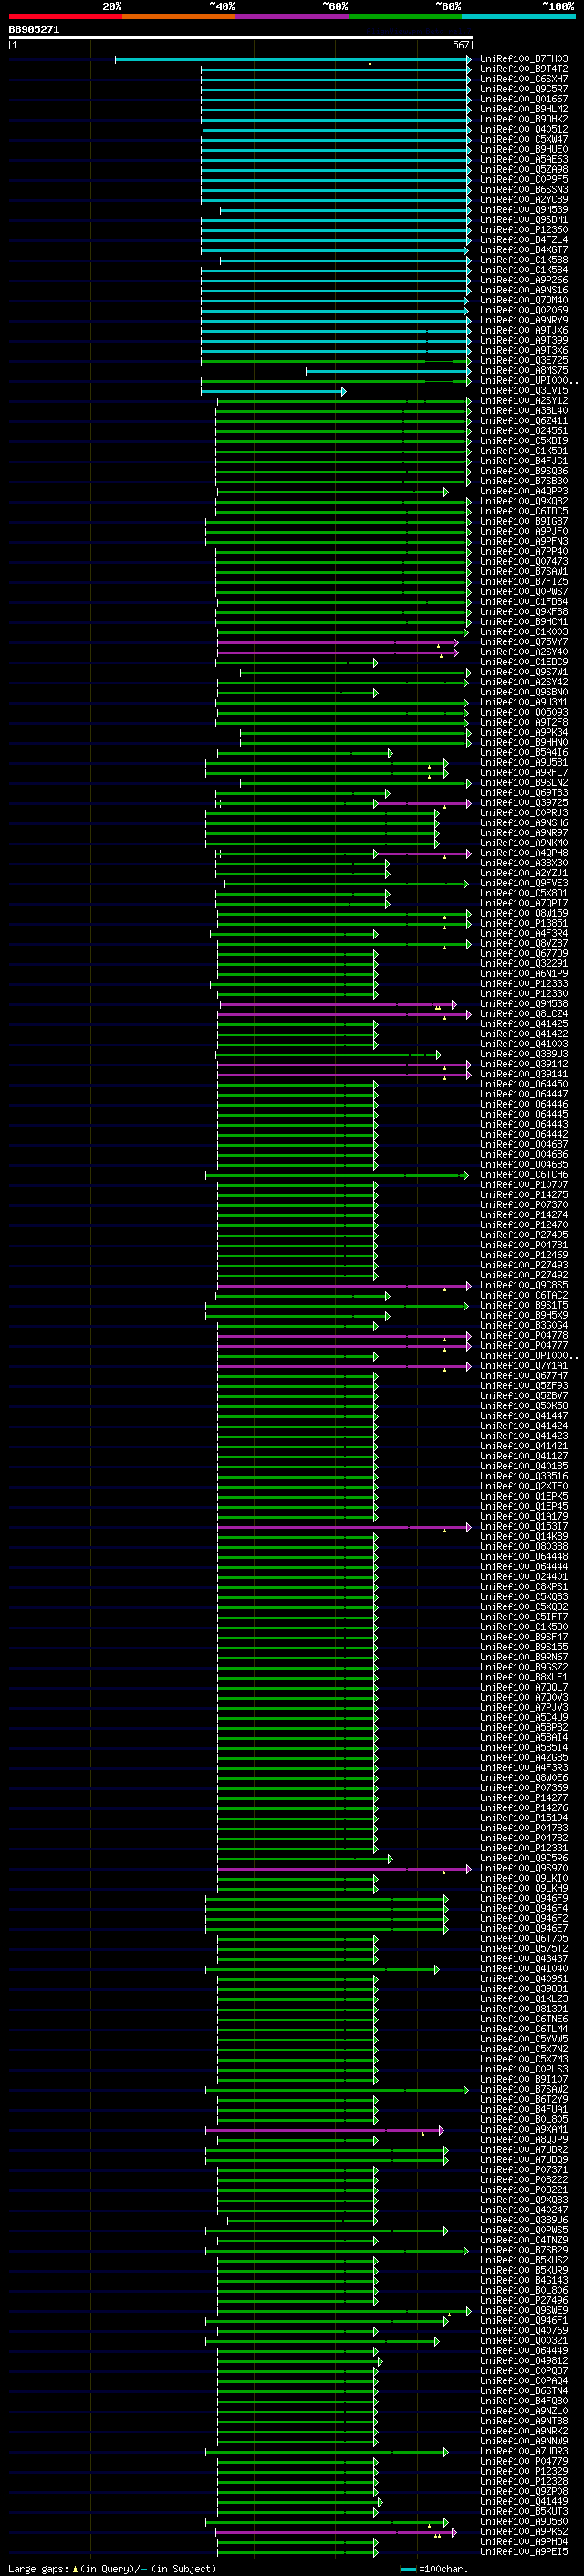Select label UniRef100_A9U5B0
584x2576 pixels.
tap(524, 2522)
